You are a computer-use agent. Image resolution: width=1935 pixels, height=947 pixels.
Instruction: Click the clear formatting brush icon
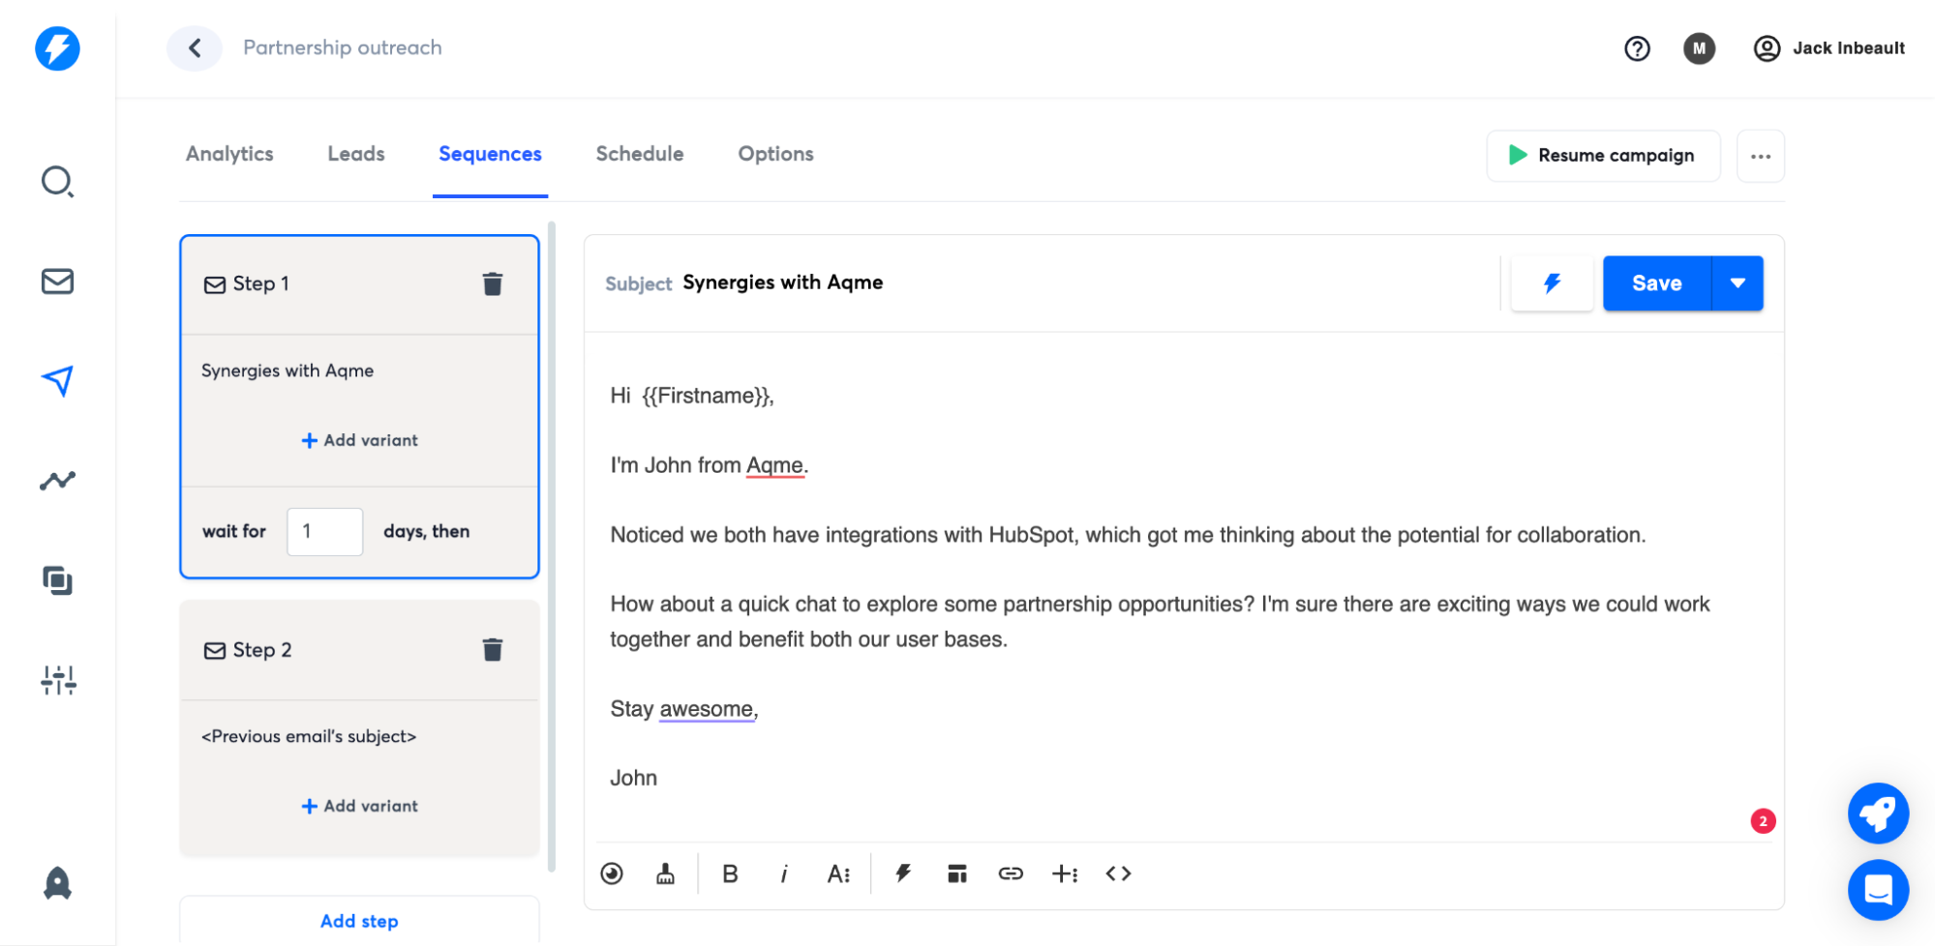[x=665, y=873]
